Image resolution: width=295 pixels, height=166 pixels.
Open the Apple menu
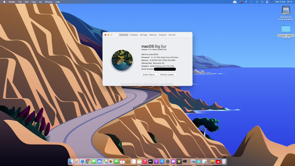tap(4, 2)
